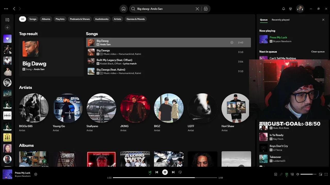This screenshot has height=185, width=330.
Task: Open the Liked Songs heart tile
Action: [x=7, y=39]
